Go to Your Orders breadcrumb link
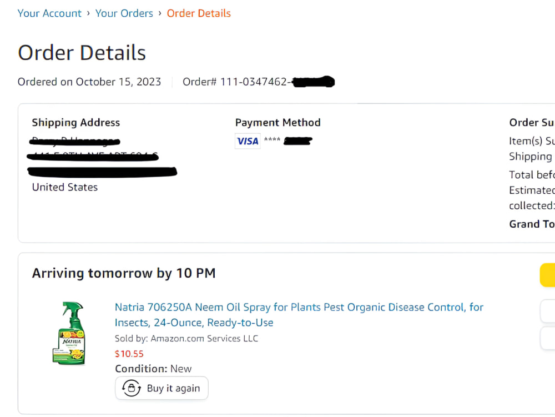Image resolution: width=555 pixels, height=417 pixels. 124,13
